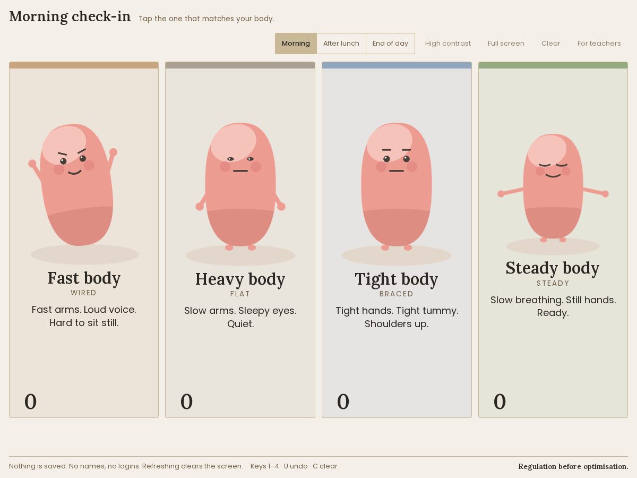Switch to the End of day tab
The image size is (637, 478).
click(x=390, y=44)
